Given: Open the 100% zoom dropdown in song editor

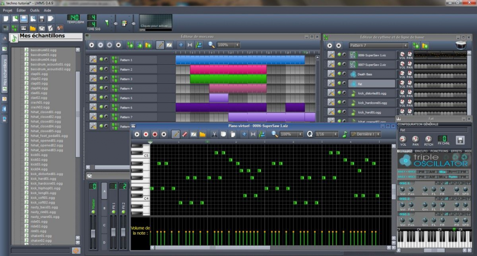Looking at the screenshot, I should [x=228, y=45].
